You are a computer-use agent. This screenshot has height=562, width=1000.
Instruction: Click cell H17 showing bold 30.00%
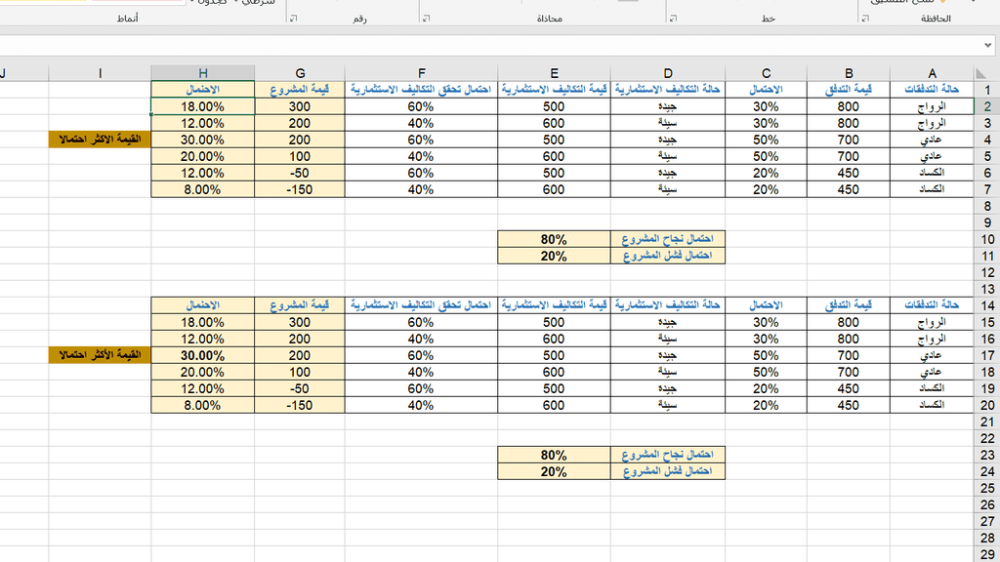pyautogui.click(x=203, y=355)
